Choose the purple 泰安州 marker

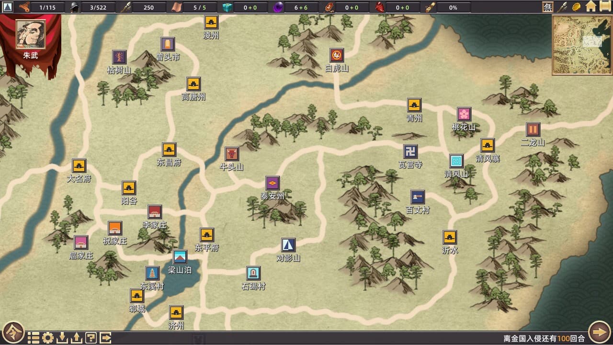[272, 183]
